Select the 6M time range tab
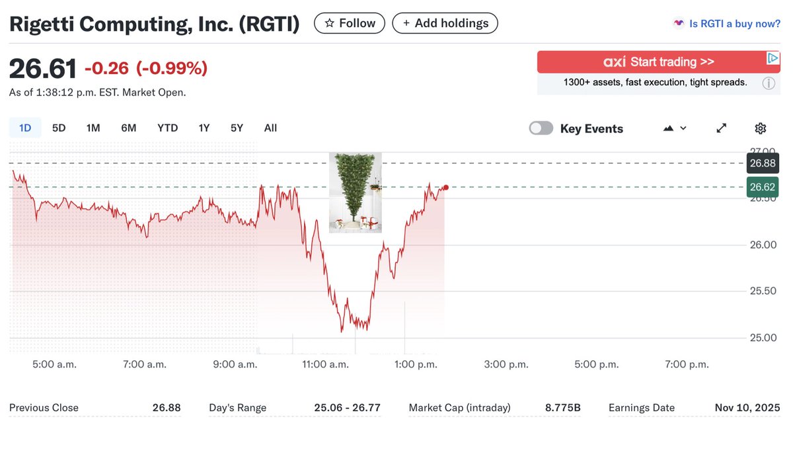This screenshot has width=793, height=476. click(x=128, y=128)
